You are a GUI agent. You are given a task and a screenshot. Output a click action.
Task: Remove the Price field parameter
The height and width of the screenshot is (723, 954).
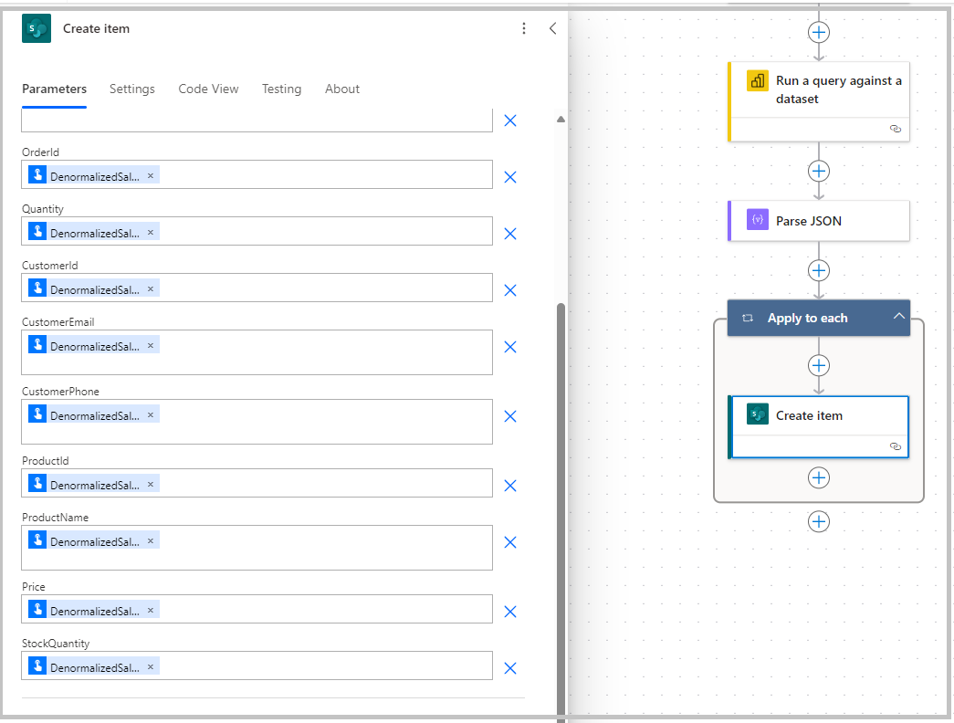pyautogui.click(x=510, y=612)
